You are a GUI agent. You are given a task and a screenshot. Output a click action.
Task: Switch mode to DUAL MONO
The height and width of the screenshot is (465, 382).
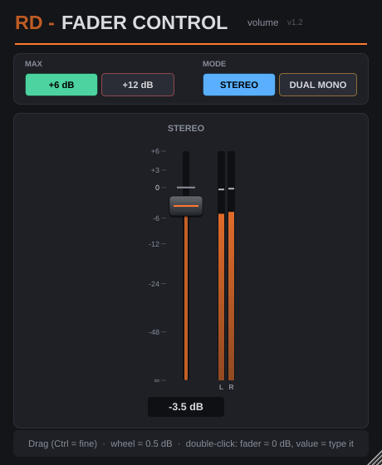(318, 85)
